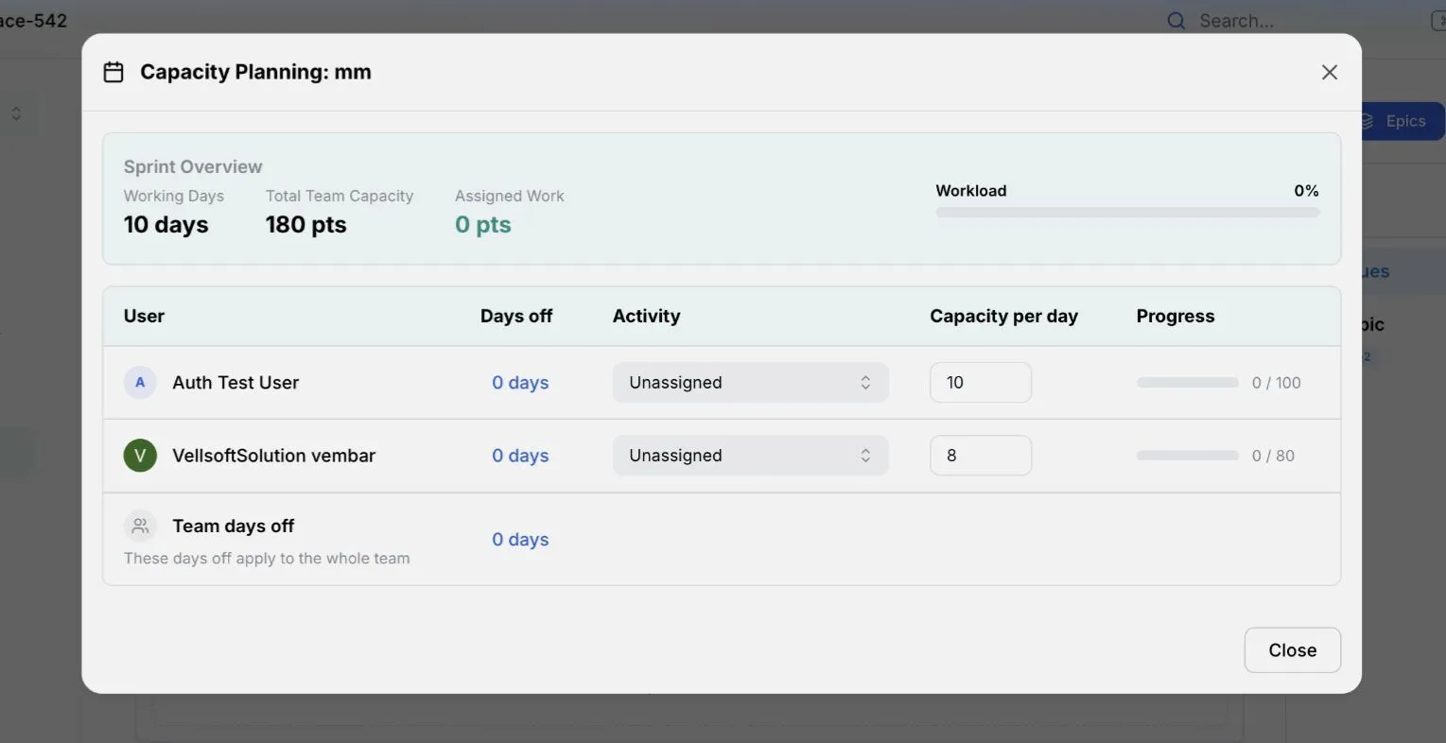Screen dimensions: 1446x743
Task: Edit days off for VellsoftSolution vembar
Action: point(520,456)
